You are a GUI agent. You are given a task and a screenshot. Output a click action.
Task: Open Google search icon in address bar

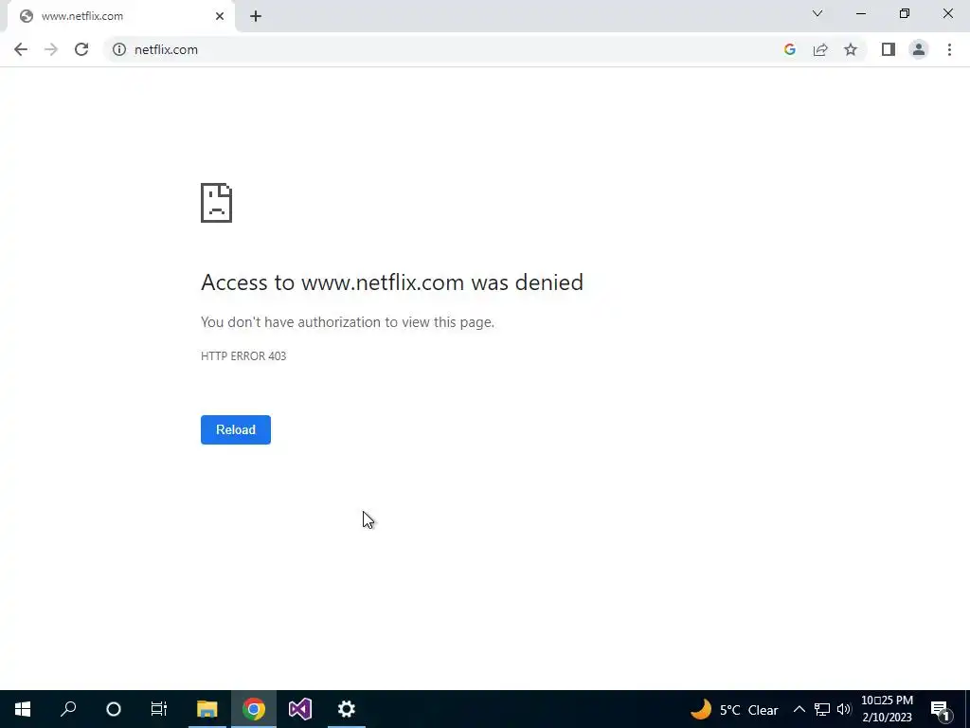click(789, 49)
